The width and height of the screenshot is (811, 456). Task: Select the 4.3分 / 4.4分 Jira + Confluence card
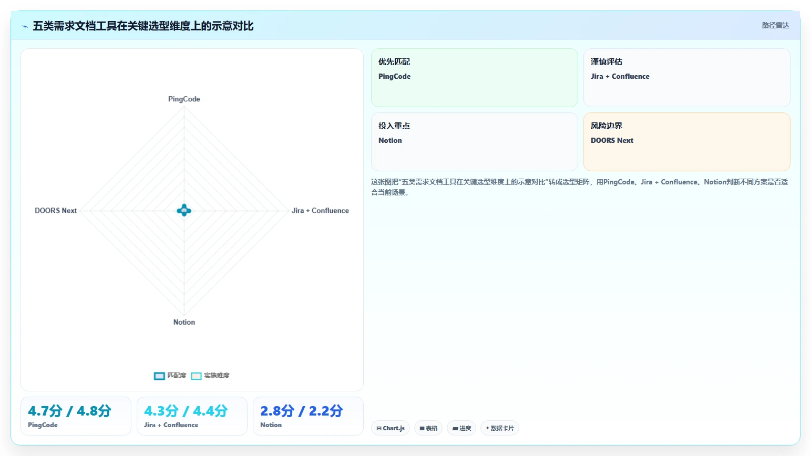192,416
